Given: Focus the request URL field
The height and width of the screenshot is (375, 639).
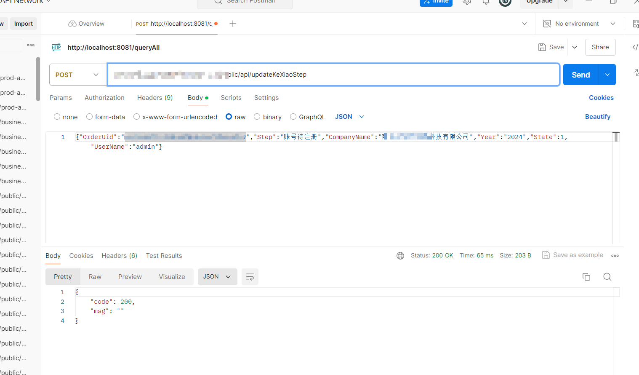Looking at the screenshot, I should tap(333, 75).
